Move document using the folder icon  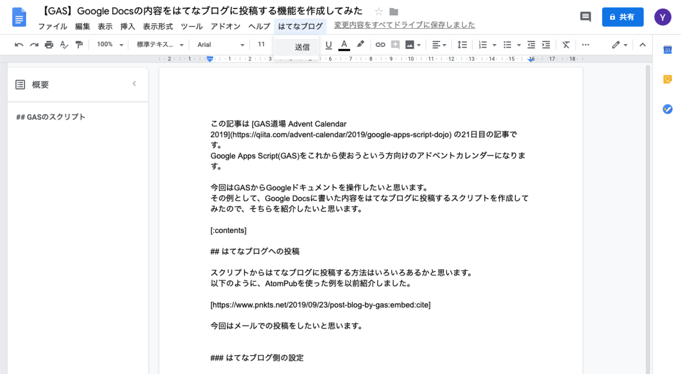pos(393,11)
